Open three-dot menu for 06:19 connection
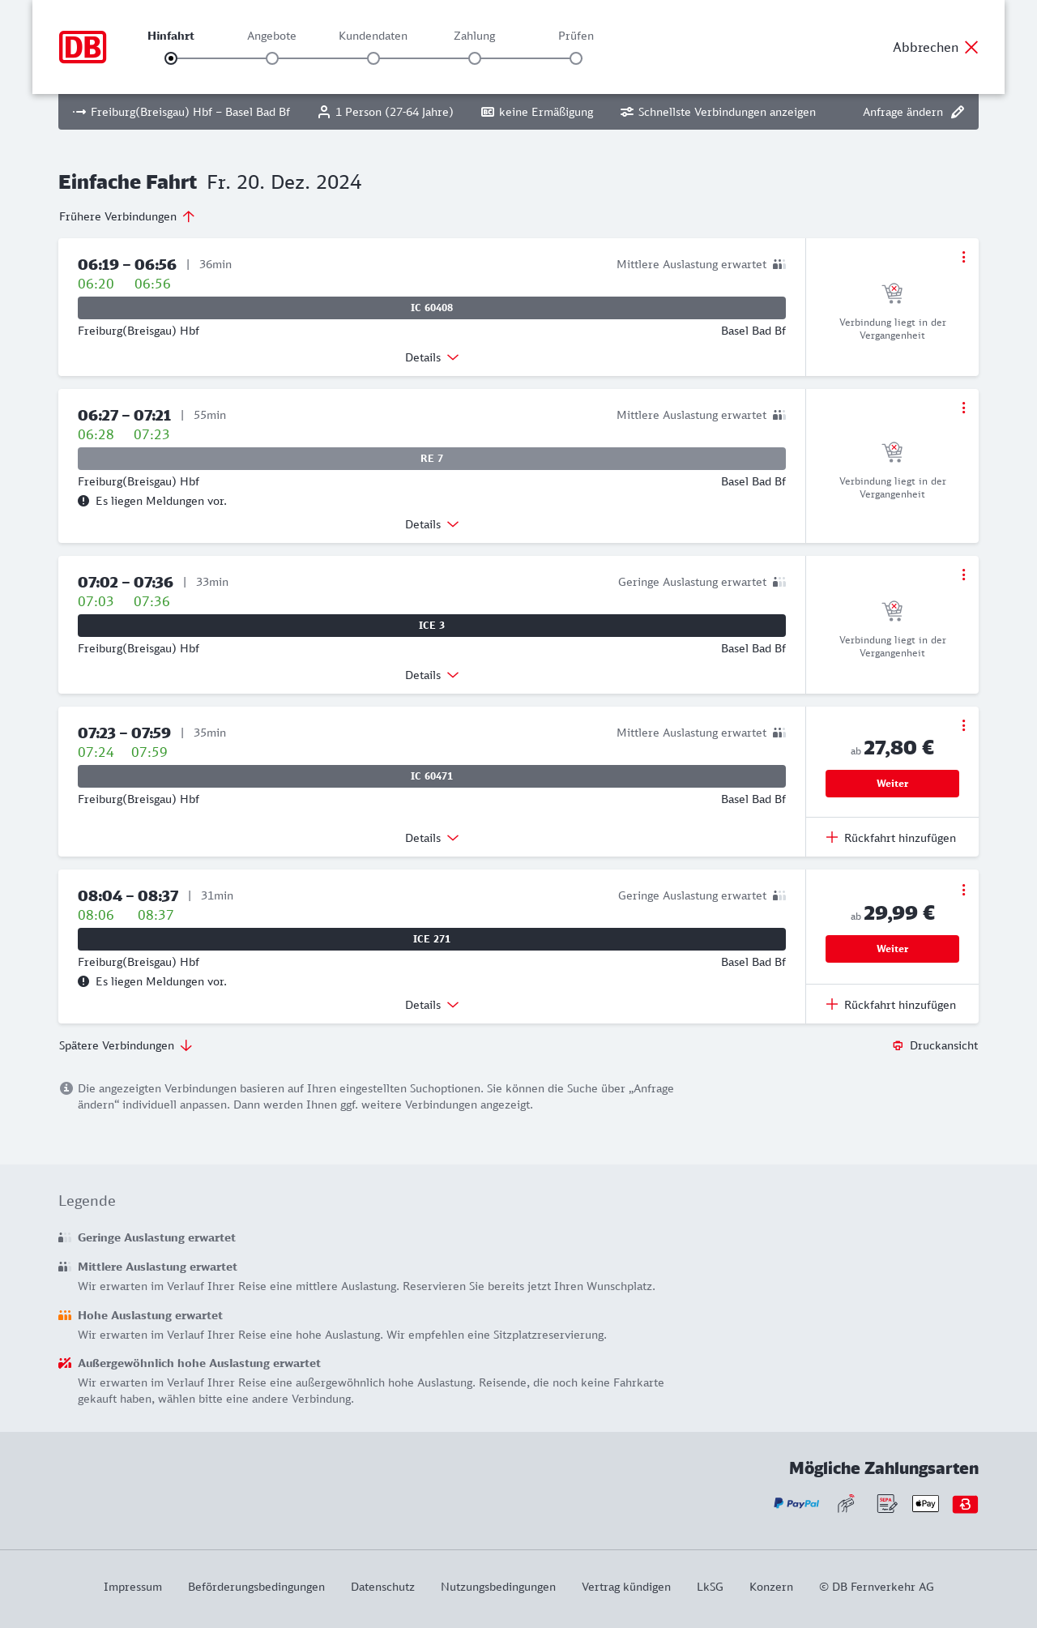This screenshot has width=1037, height=1628. 963,257
